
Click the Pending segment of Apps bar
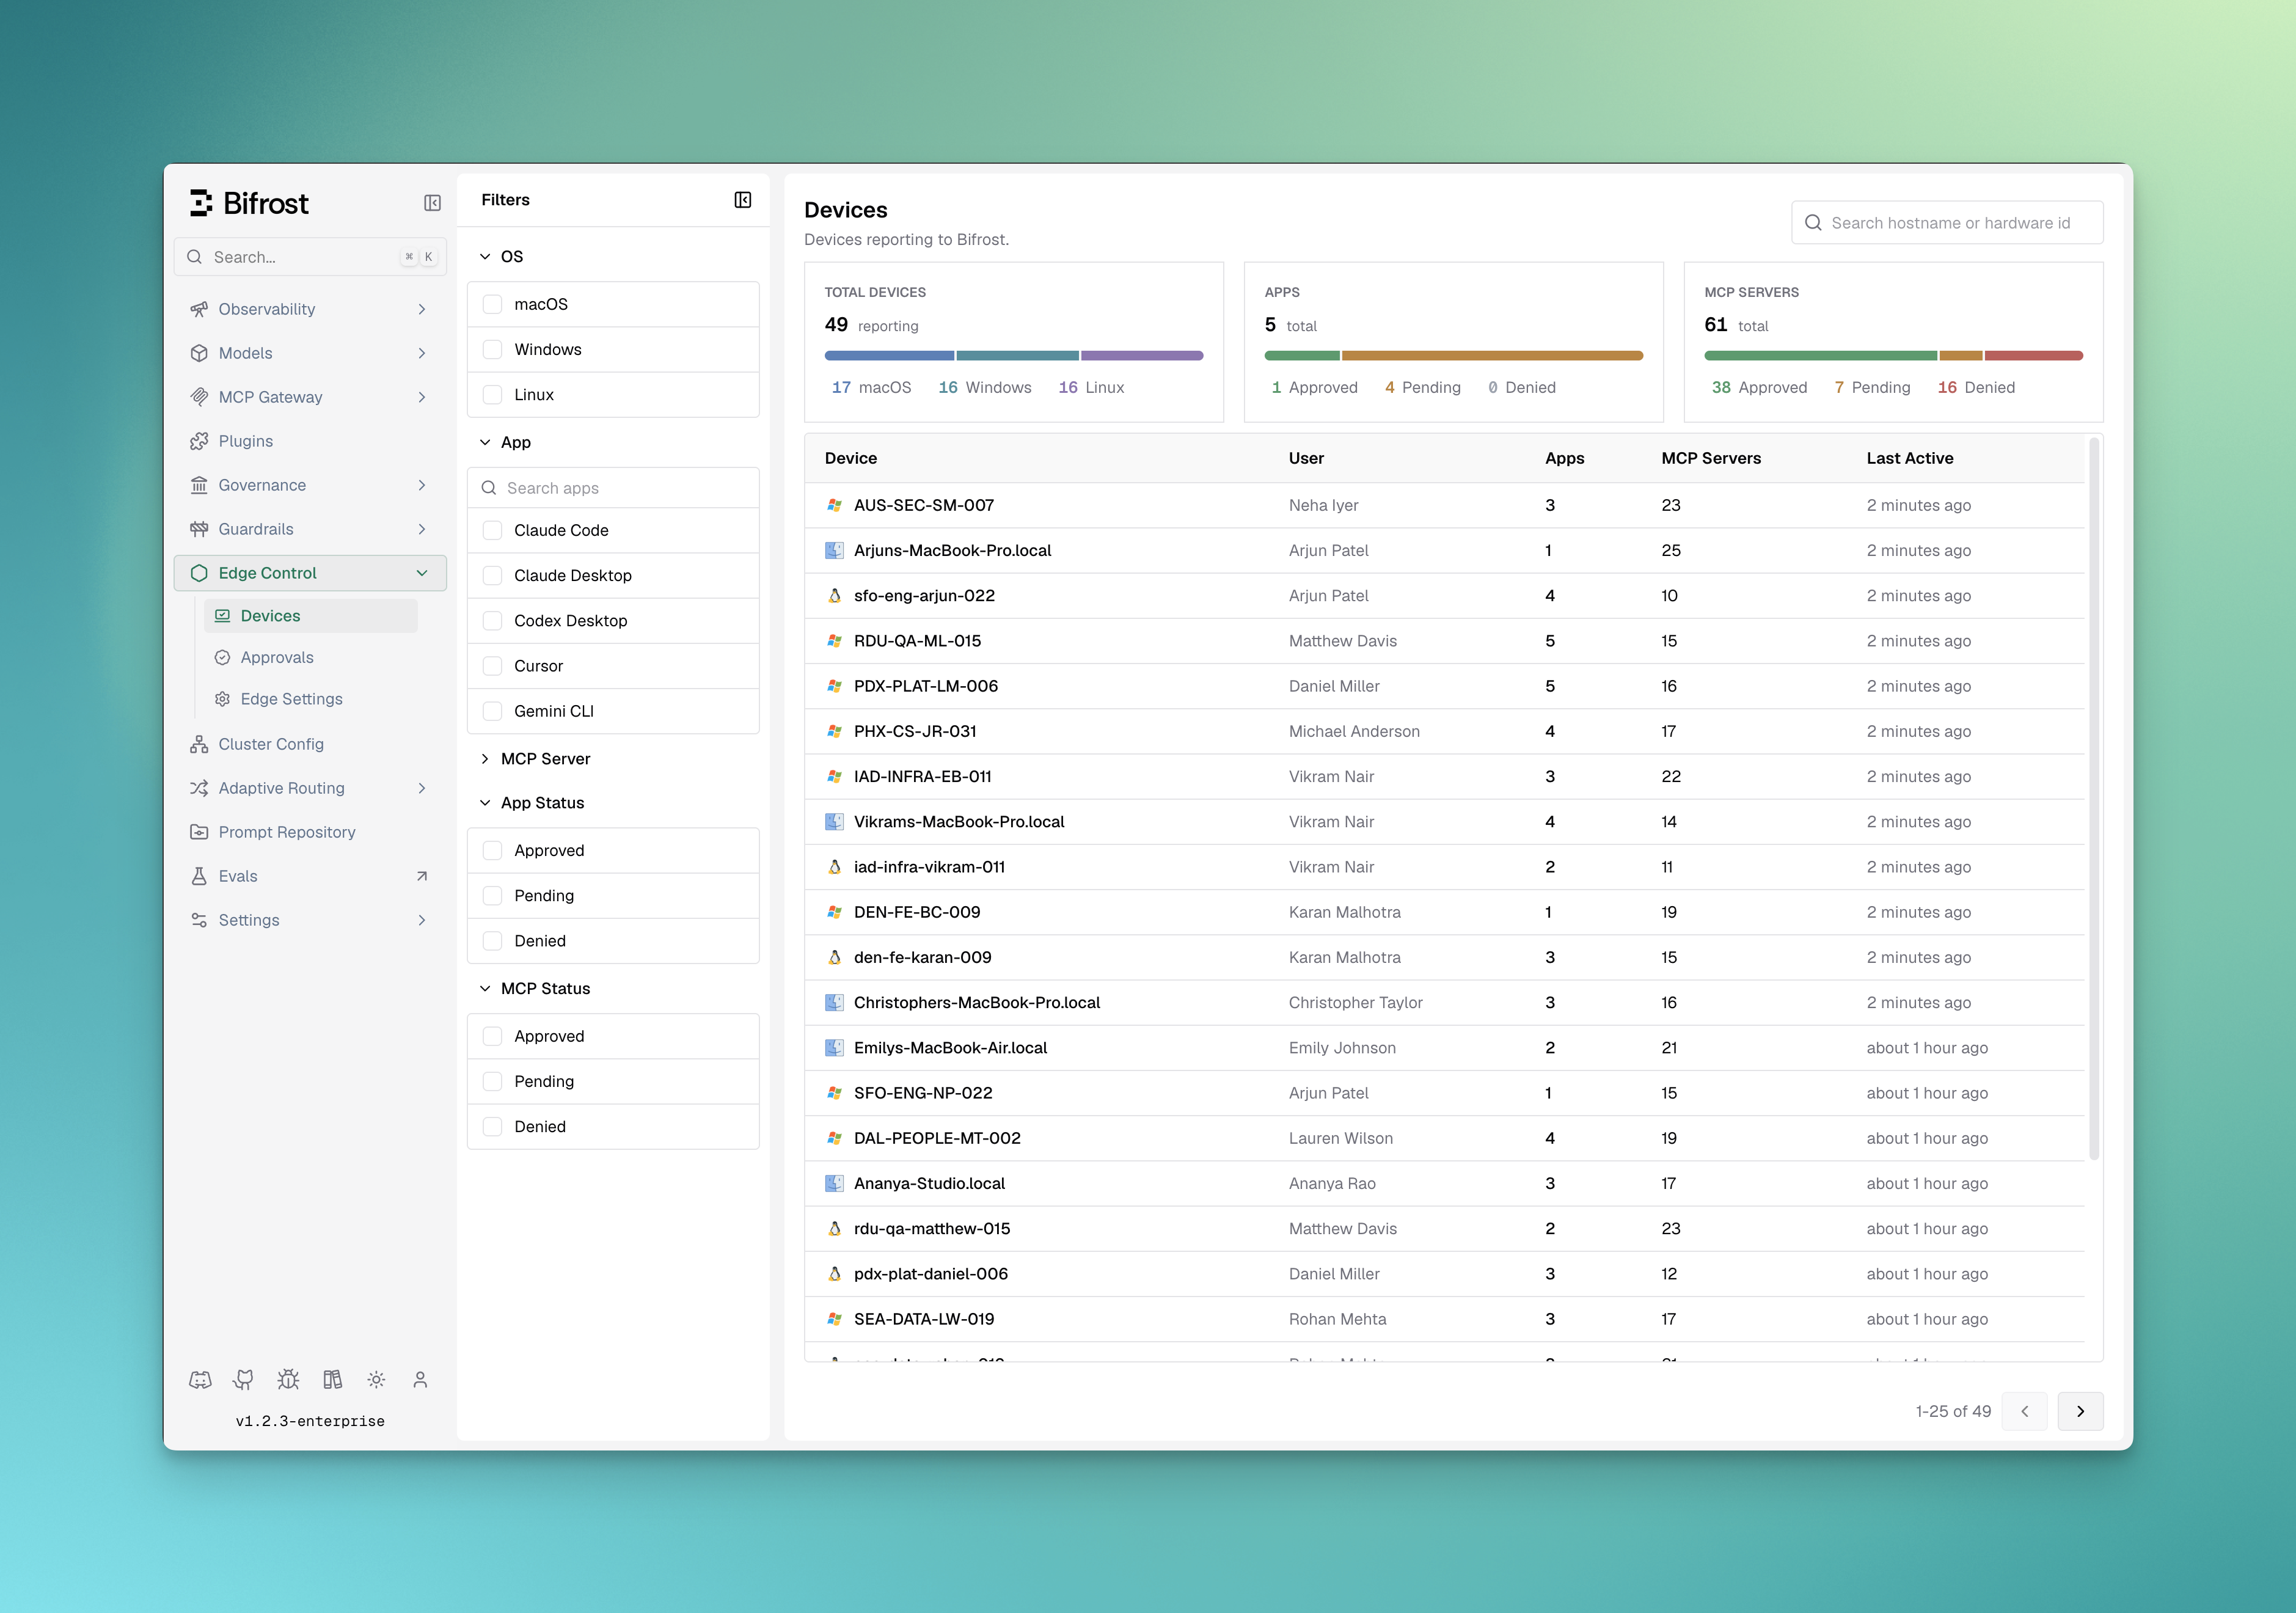1492,355
